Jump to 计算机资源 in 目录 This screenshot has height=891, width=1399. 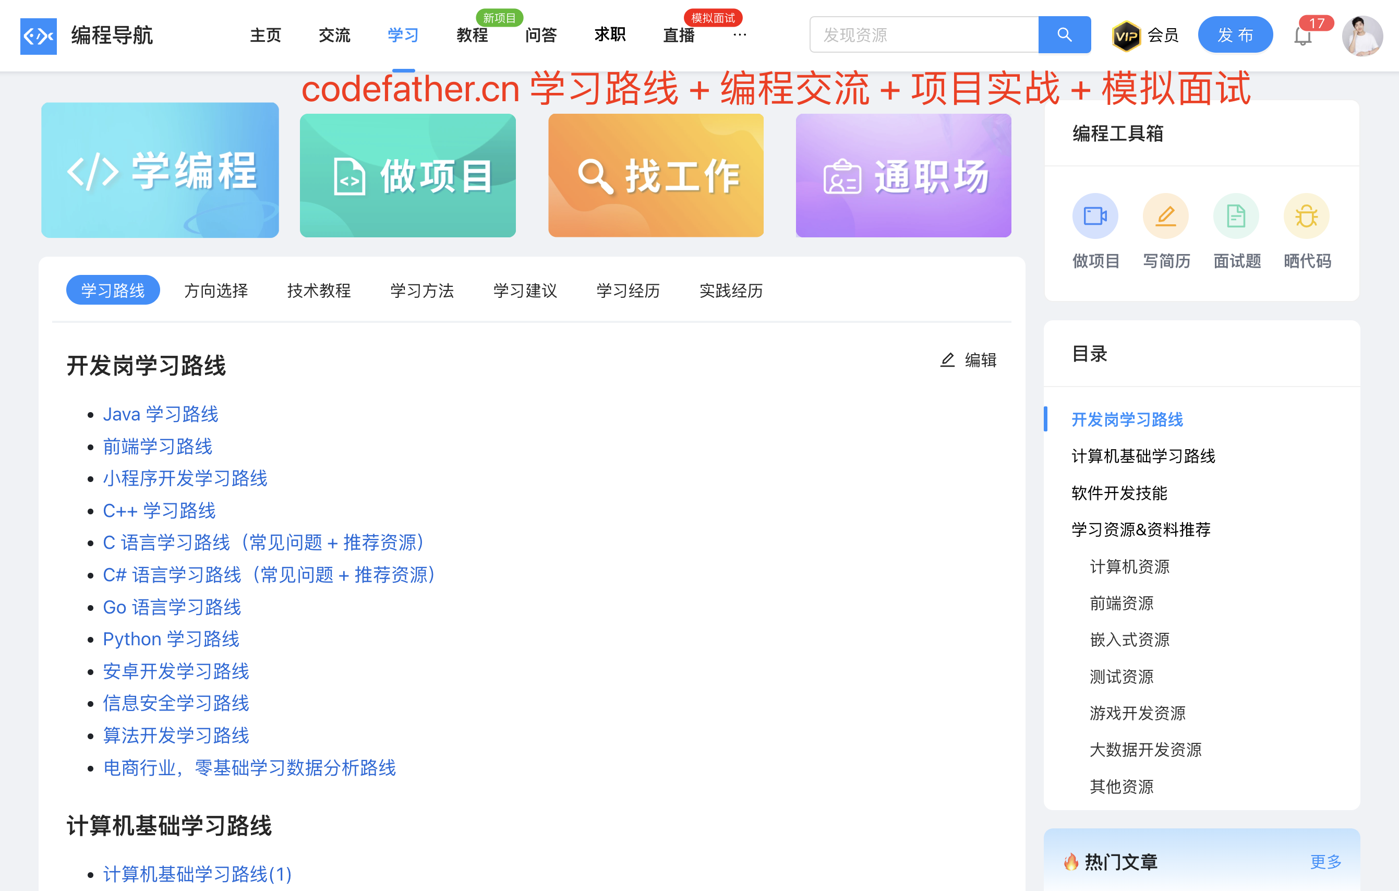coord(1129,567)
